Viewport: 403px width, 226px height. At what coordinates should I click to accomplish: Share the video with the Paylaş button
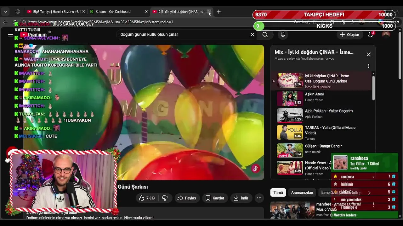coord(187,198)
